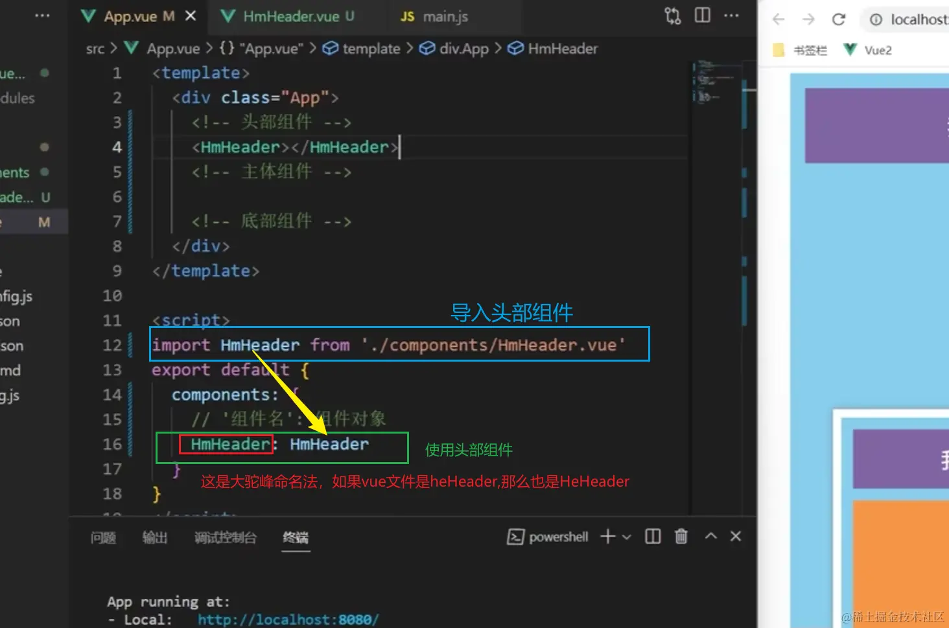Open the new terminal launch profile dropdown

[627, 537]
